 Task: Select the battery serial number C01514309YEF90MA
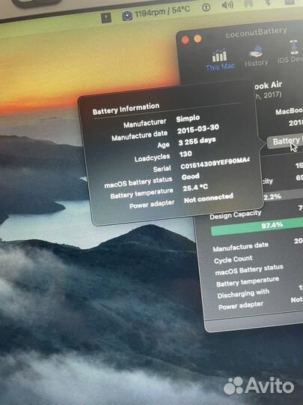(215, 163)
